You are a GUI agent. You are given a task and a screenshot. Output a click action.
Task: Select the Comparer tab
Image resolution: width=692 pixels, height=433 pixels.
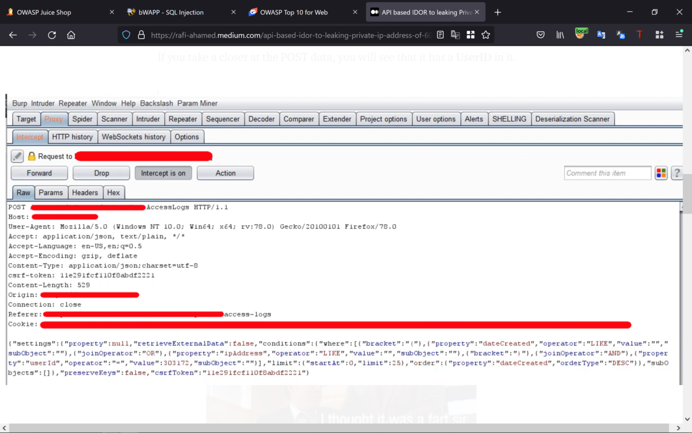pos(299,119)
